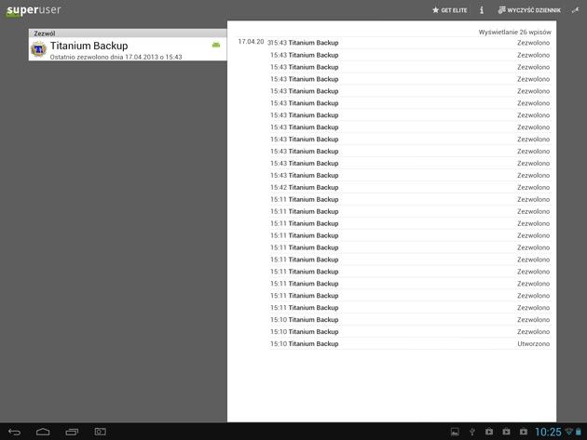Tap the screenshot capture button in navigation bar

pyautogui.click(x=100, y=432)
